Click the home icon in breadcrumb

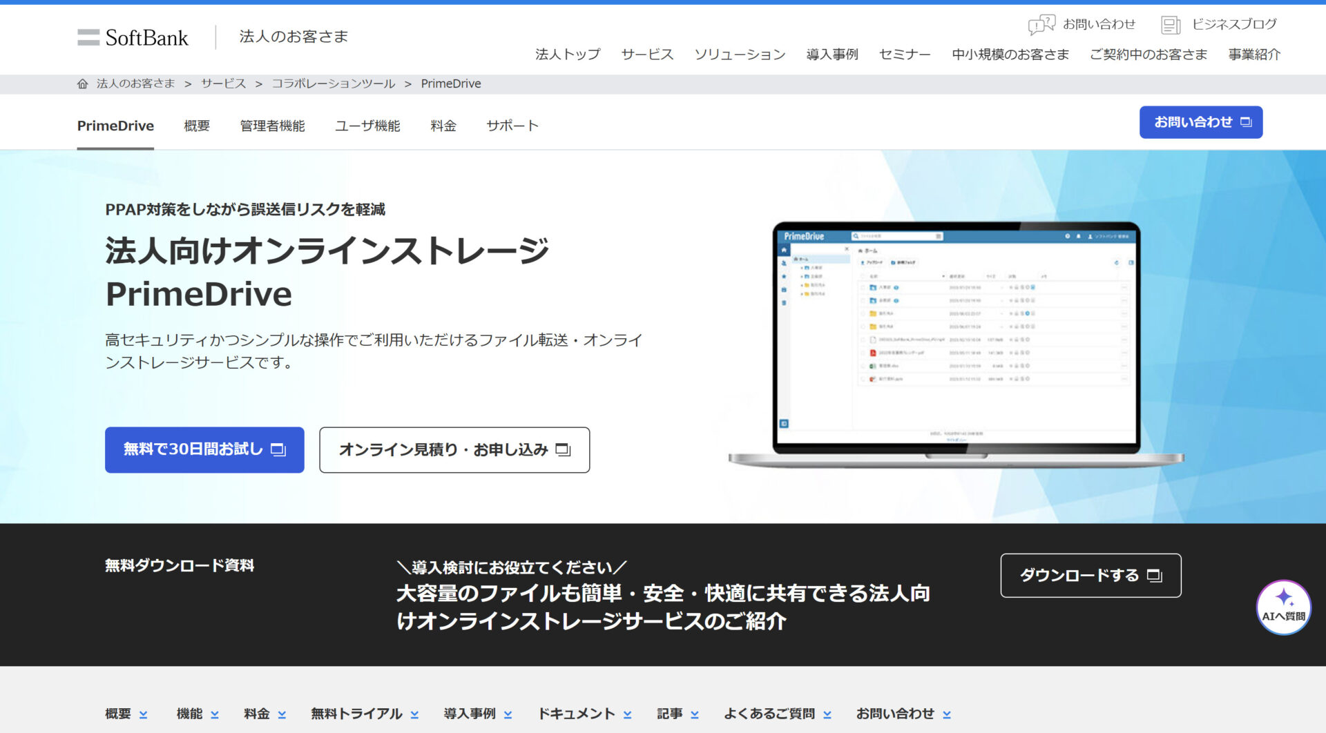82,84
